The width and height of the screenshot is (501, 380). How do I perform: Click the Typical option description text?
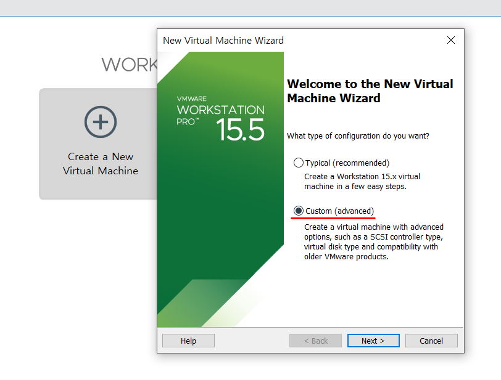click(x=362, y=181)
